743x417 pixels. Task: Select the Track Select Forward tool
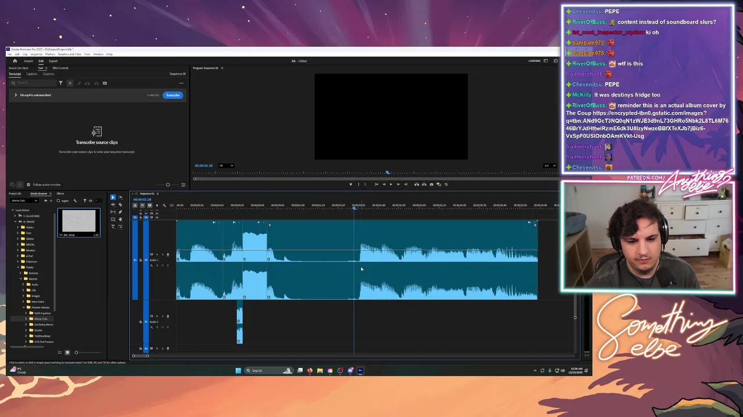pyautogui.click(x=120, y=197)
